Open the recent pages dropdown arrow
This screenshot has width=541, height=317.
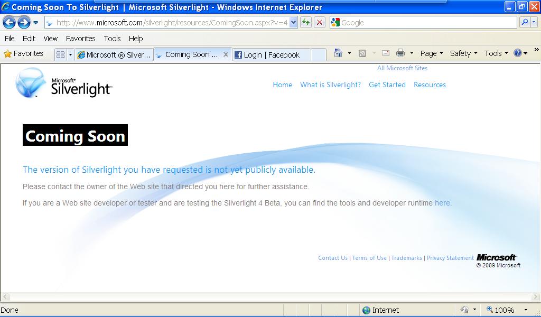click(x=35, y=23)
